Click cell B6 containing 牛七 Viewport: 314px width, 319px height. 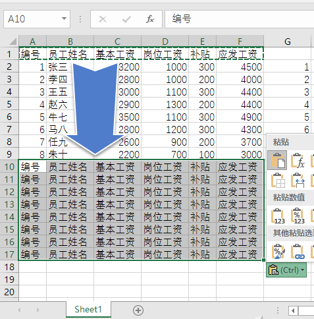coord(70,117)
